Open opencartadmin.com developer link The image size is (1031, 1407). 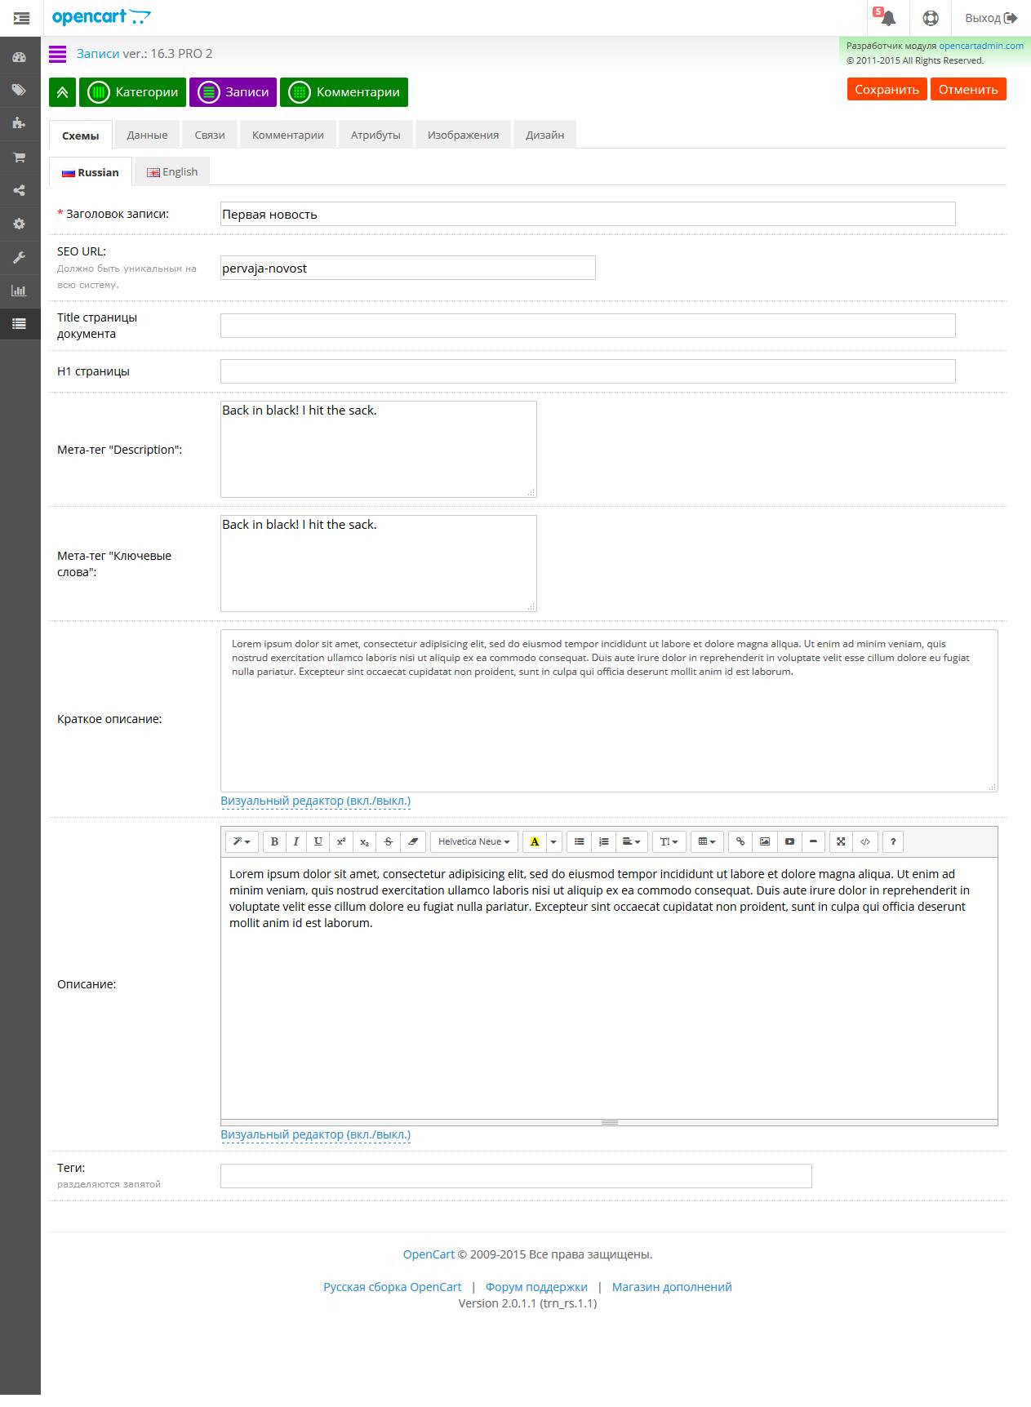(981, 46)
